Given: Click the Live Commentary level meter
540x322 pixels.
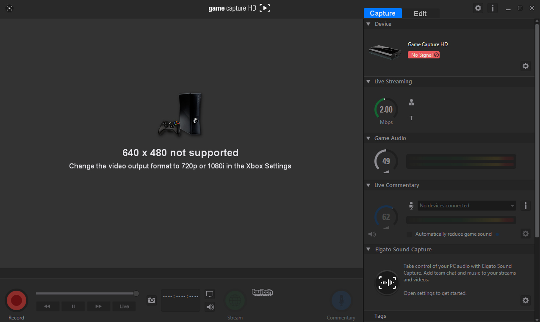Looking at the screenshot, I should 461,220.
